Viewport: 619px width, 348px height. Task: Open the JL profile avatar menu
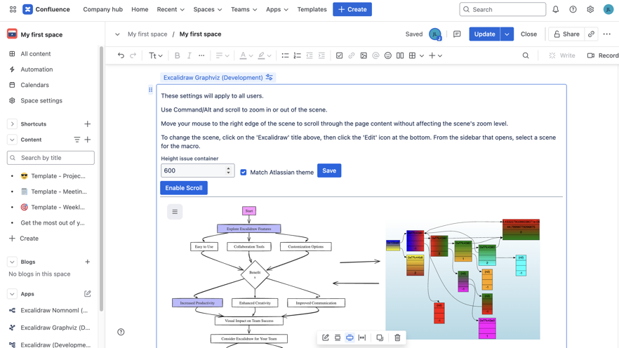608,9
